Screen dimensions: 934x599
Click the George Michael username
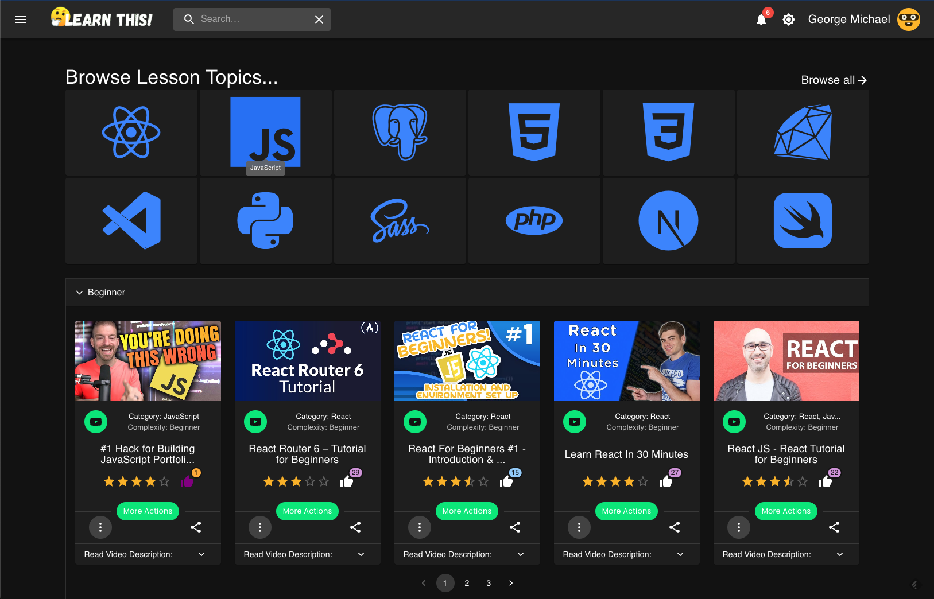click(849, 20)
